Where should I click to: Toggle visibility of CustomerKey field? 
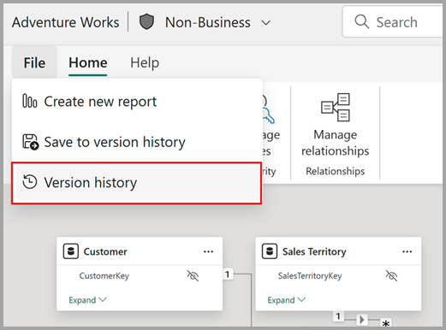pyautogui.click(x=193, y=275)
